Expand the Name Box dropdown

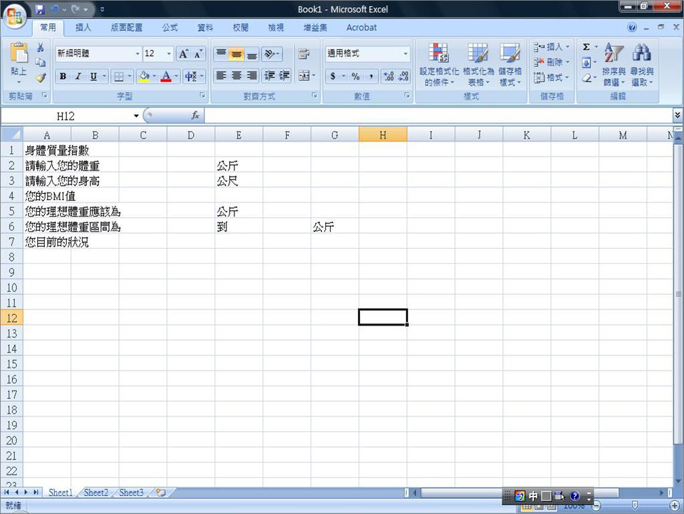pyautogui.click(x=136, y=116)
